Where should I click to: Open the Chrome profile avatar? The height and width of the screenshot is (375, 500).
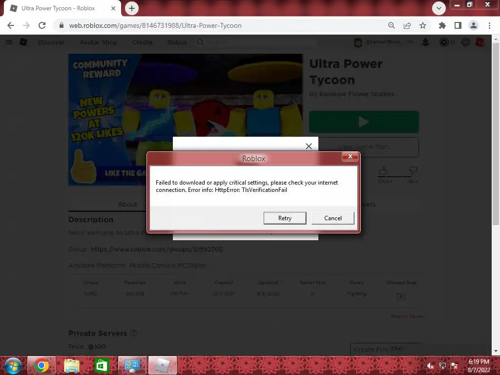(474, 25)
